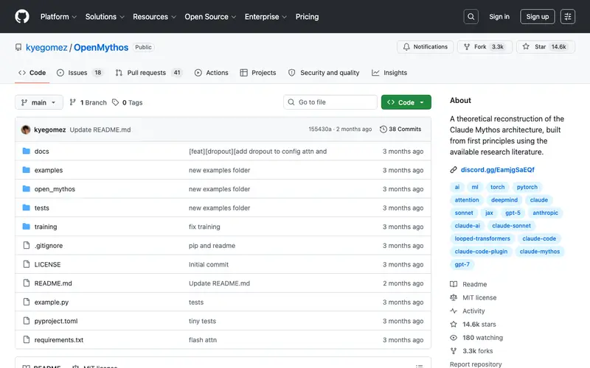The image size is (590, 368).
Task: Expand the Resources menu
Action: [x=154, y=16]
